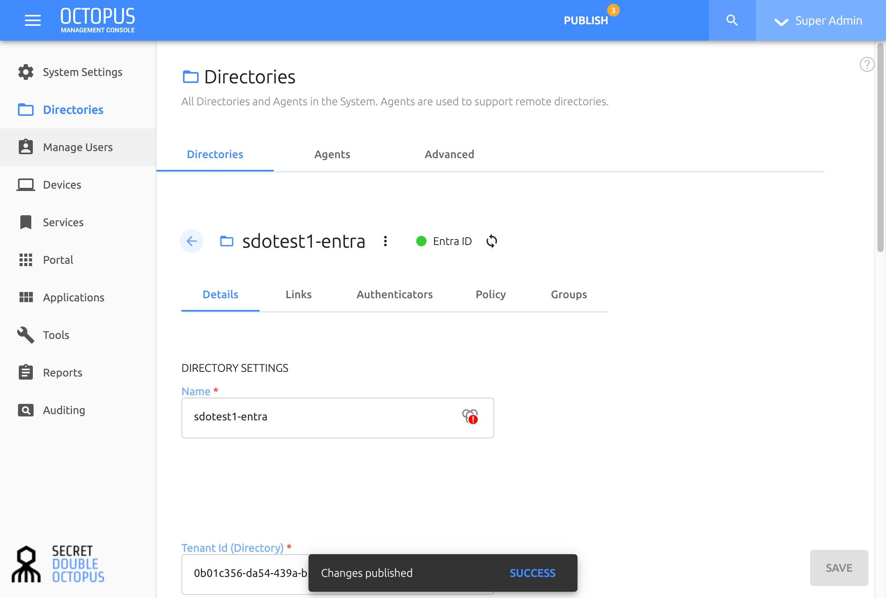Open Manage Users in sidebar
The image size is (886, 598).
coord(78,147)
